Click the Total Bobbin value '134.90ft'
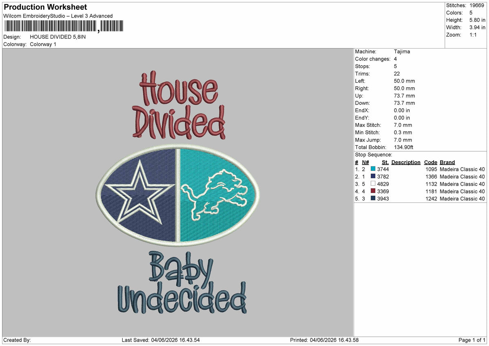Screen dimensions: 489x346 tap(404, 147)
